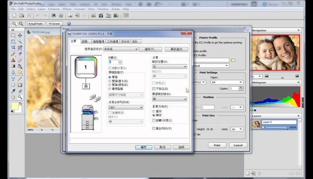
Task: Click the yellow foreground color swatch
Action: [15, 106]
